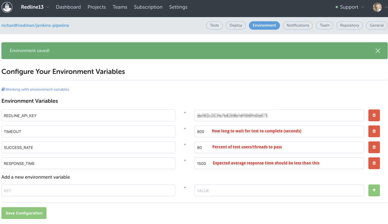This screenshot has width=388, height=224.
Task: Click the Environment saved! message text
Action: pos(30,51)
